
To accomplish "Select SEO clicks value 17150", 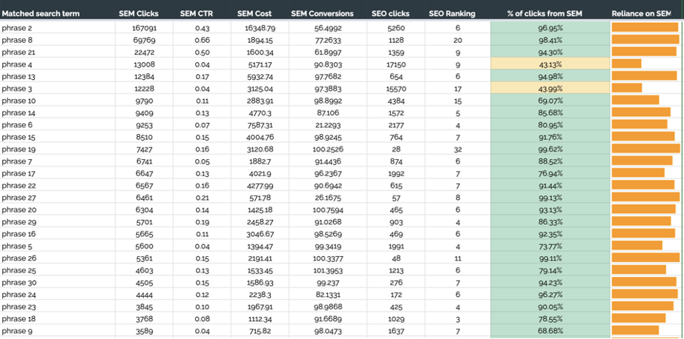I will 395,64.
